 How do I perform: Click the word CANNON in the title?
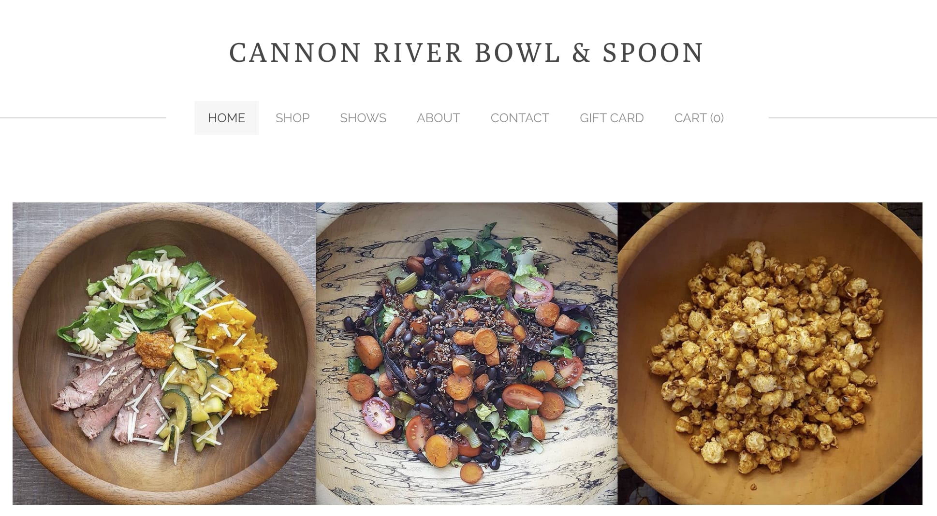pyautogui.click(x=295, y=53)
